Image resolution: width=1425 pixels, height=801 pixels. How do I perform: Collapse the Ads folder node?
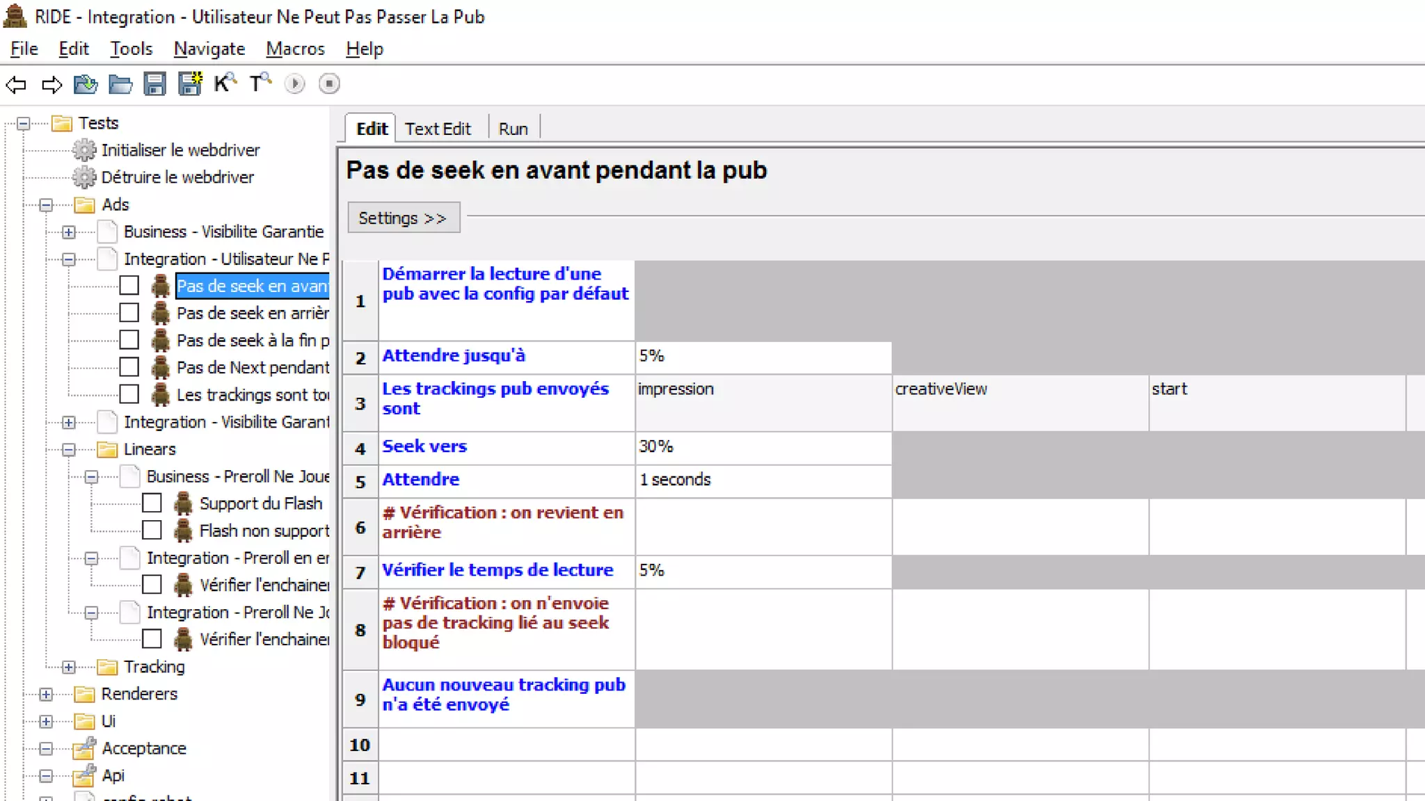pos(46,205)
